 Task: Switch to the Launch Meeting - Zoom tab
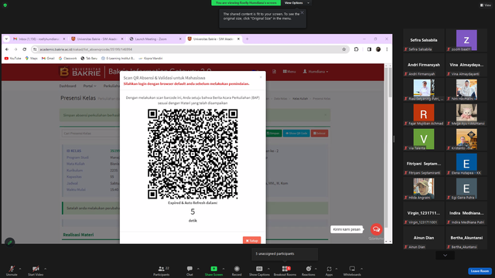pyautogui.click(x=155, y=39)
